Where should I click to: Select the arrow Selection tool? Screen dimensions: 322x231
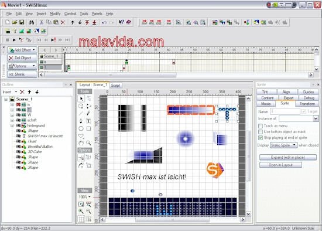click(81, 98)
